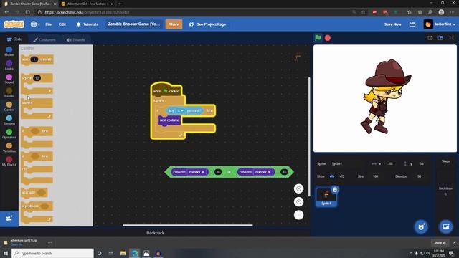Switch to the Adventure Girl browser tab
This screenshot has height=258, width=459.
(x=87, y=4)
